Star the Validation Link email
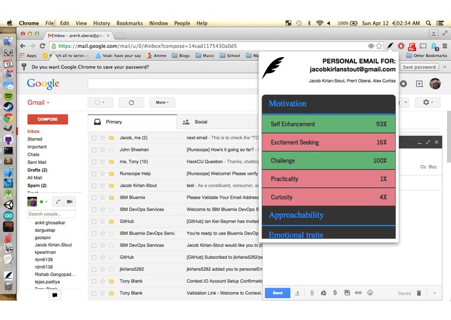Image resolution: width=451 pixels, height=320 pixels. [x=103, y=293]
